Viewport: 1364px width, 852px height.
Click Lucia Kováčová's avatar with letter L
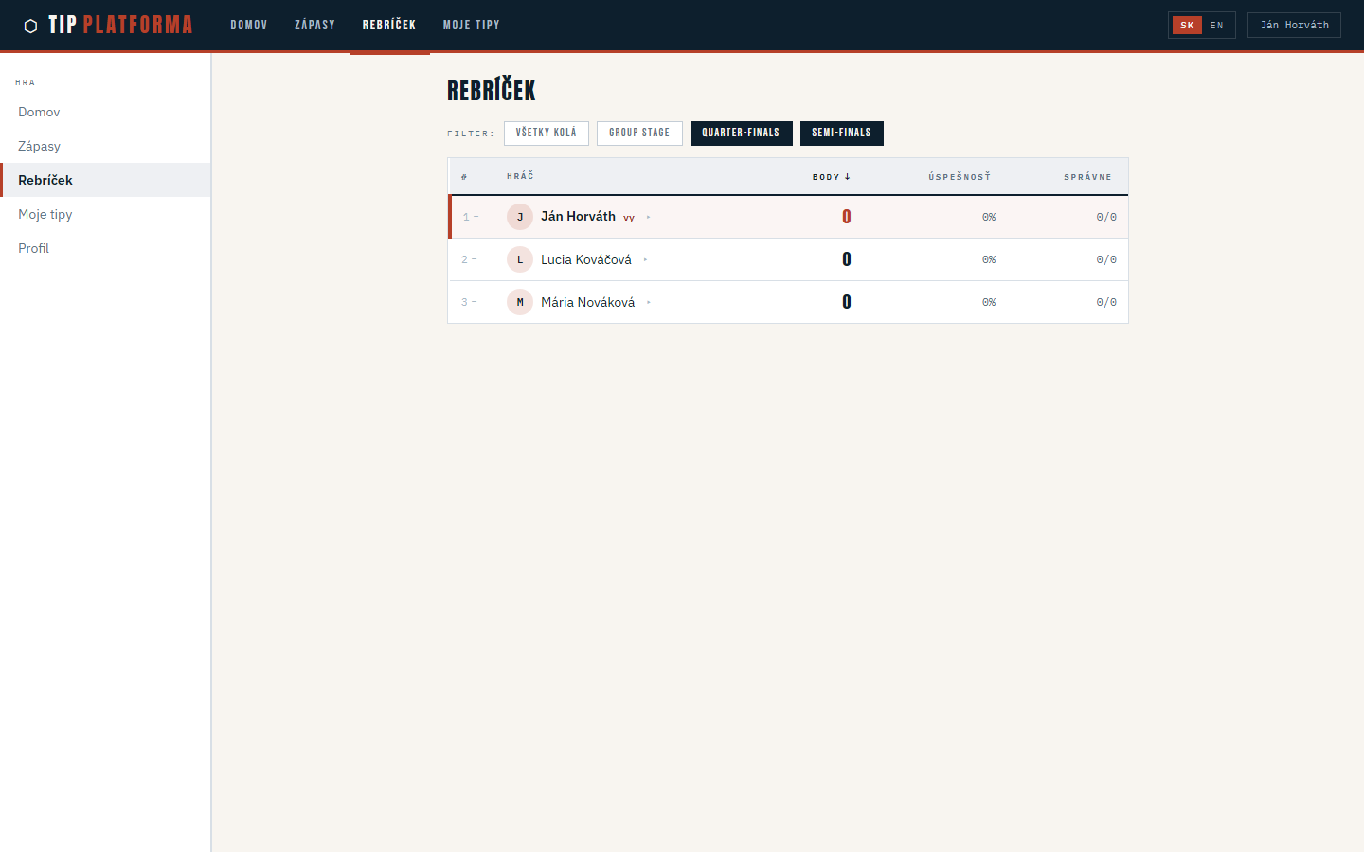pyautogui.click(x=519, y=259)
